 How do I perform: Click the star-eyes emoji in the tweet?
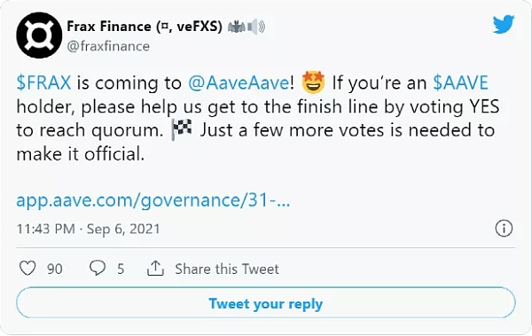click(313, 82)
